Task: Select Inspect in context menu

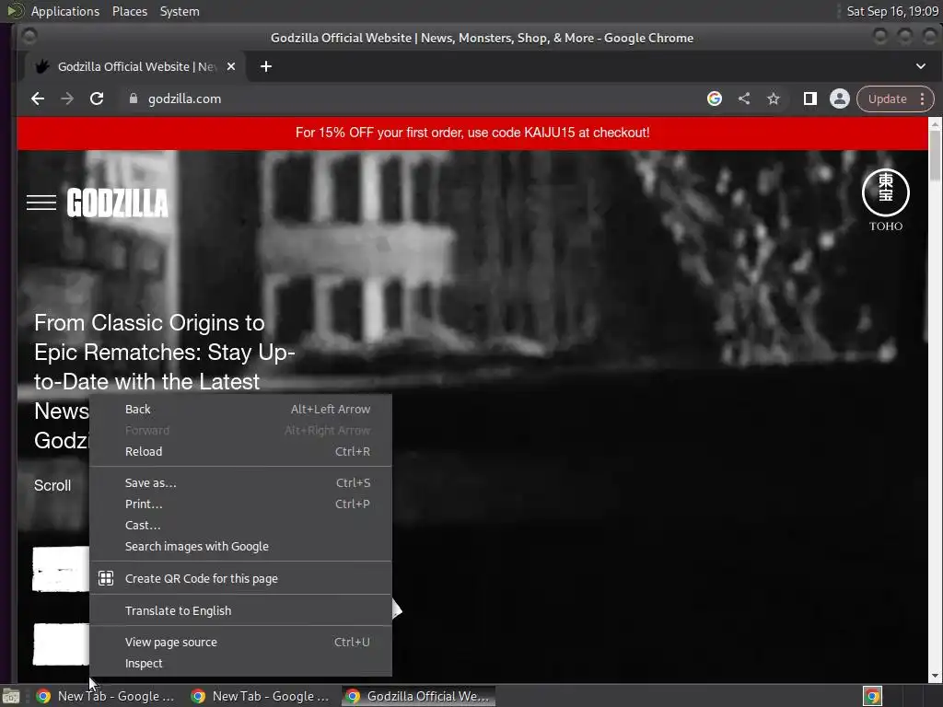Action: pos(240,663)
